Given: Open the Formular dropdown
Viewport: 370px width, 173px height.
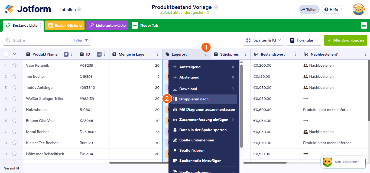Looking at the screenshot, I should point(304,40).
